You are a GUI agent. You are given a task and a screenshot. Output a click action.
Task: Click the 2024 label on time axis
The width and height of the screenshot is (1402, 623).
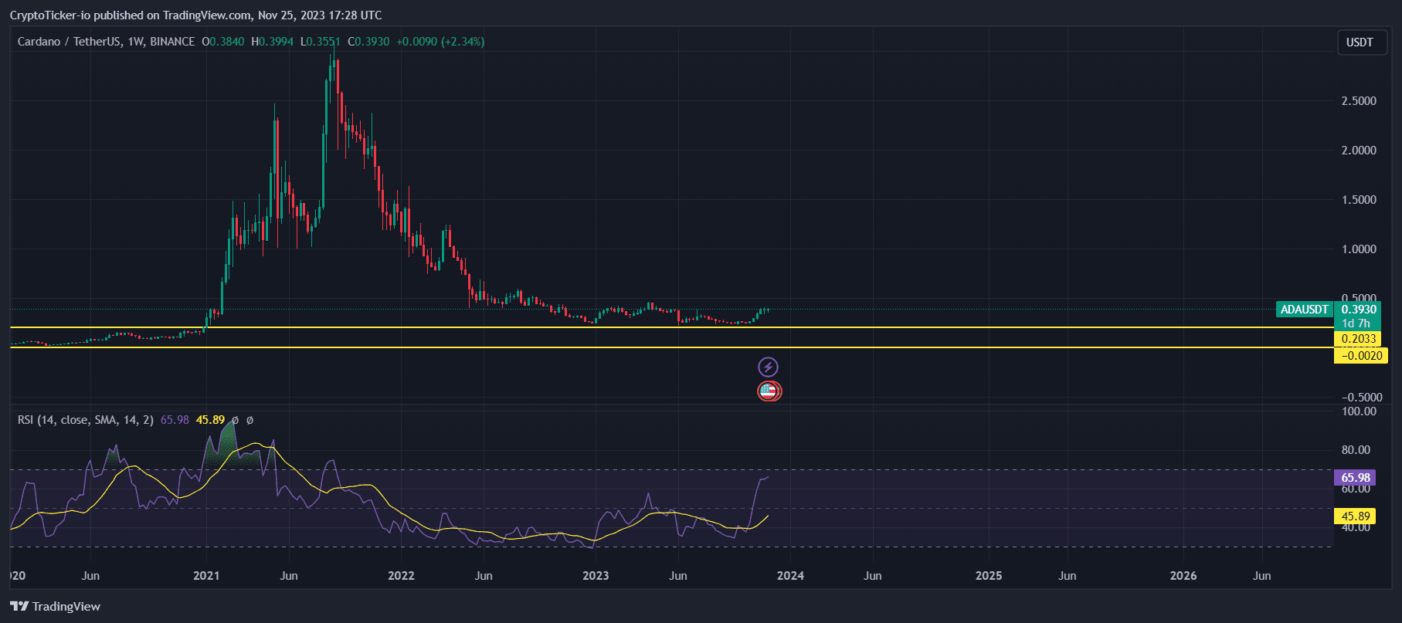coord(790,576)
